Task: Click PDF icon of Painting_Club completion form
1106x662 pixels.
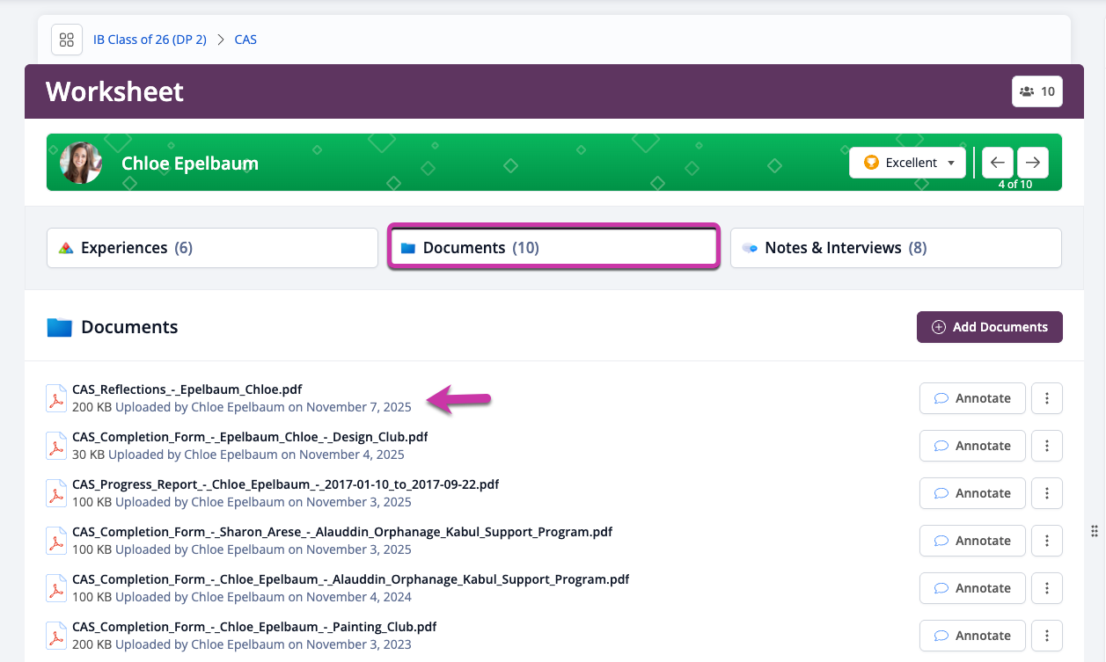Action: click(56, 636)
